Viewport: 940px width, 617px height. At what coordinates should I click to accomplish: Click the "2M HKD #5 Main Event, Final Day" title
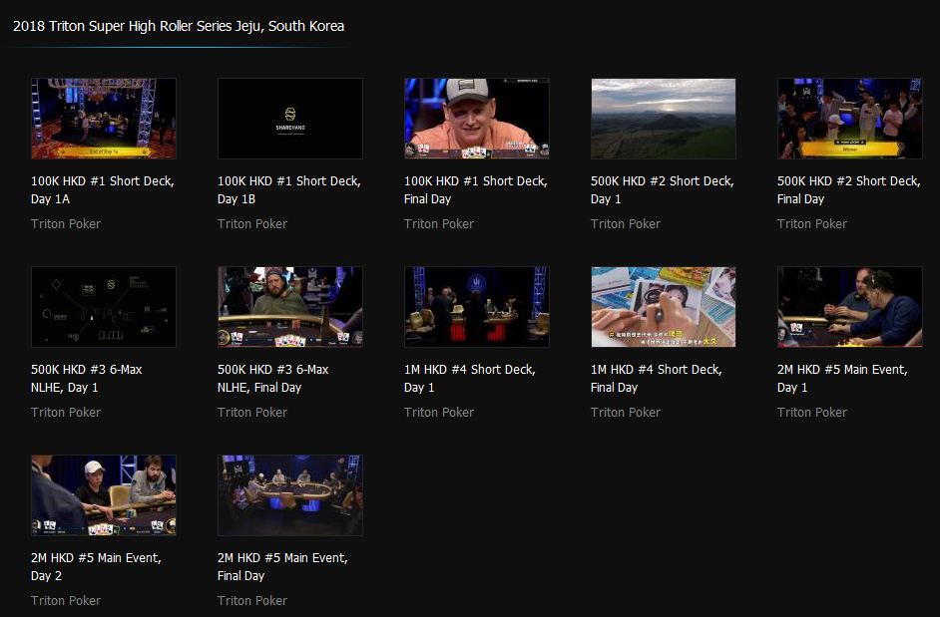coord(282,566)
